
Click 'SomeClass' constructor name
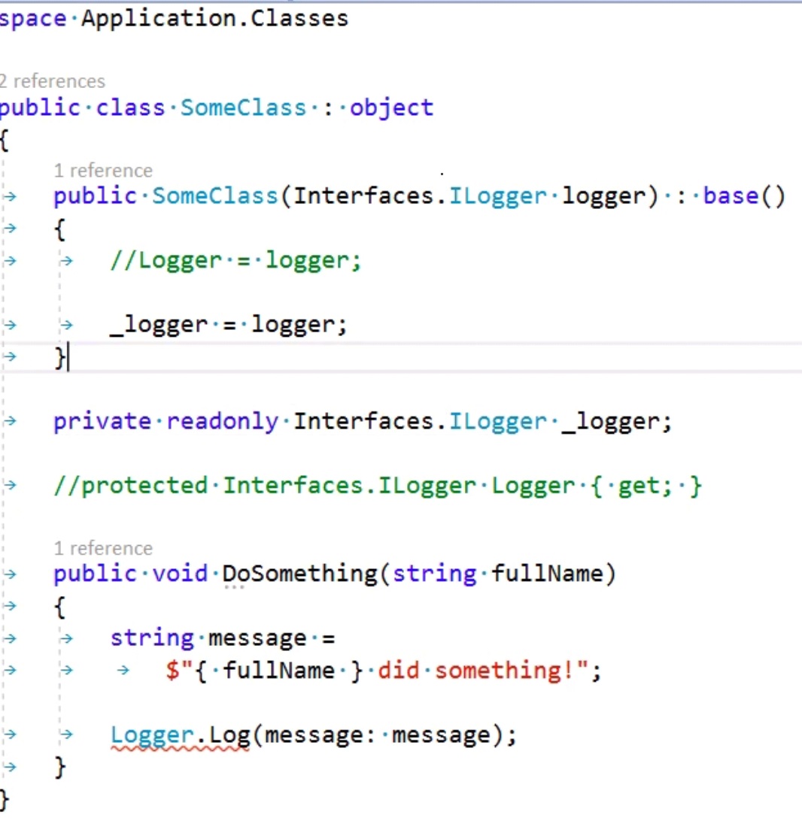pos(214,196)
